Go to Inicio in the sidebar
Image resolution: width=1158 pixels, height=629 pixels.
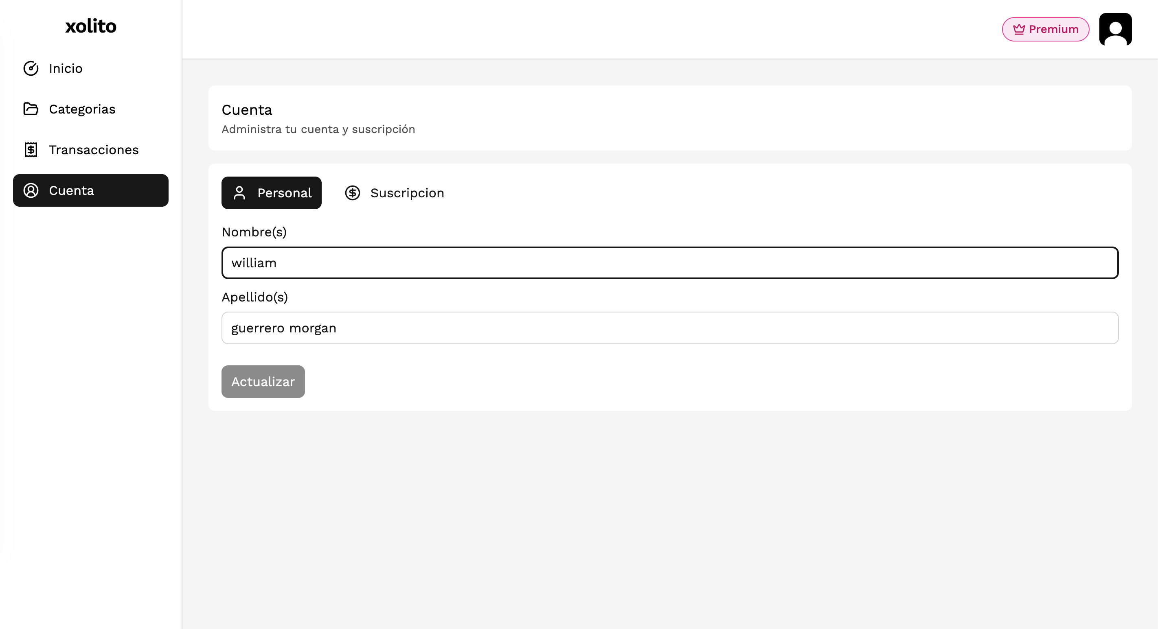pos(66,68)
